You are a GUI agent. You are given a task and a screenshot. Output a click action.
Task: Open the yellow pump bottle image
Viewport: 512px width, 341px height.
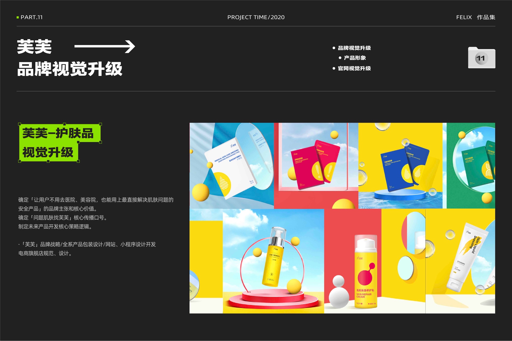[x=273, y=261]
